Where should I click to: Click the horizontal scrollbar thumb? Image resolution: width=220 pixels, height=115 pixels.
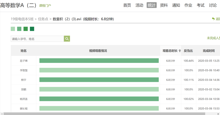(104, 114)
